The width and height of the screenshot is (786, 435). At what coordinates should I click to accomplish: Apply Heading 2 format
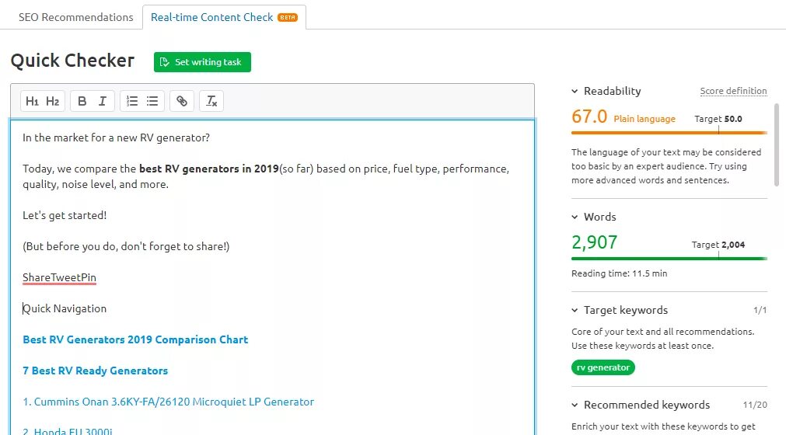pos(53,101)
